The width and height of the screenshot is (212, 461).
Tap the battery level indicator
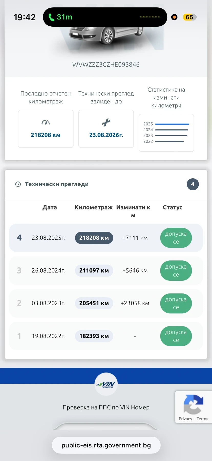(x=189, y=17)
